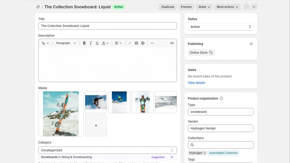Open the Uncategorized category selector
Screen dimensions: 290x163
tap(107, 150)
